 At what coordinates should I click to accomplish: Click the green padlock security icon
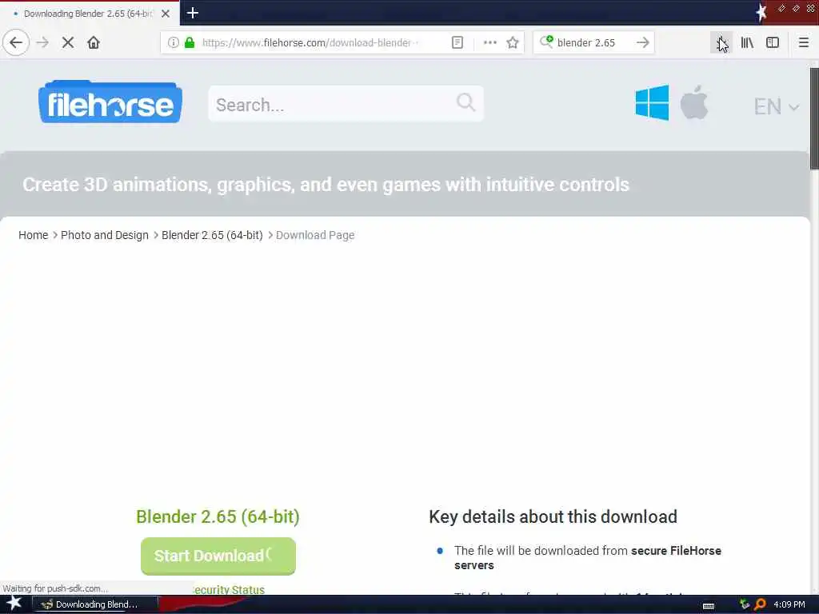click(x=190, y=42)
